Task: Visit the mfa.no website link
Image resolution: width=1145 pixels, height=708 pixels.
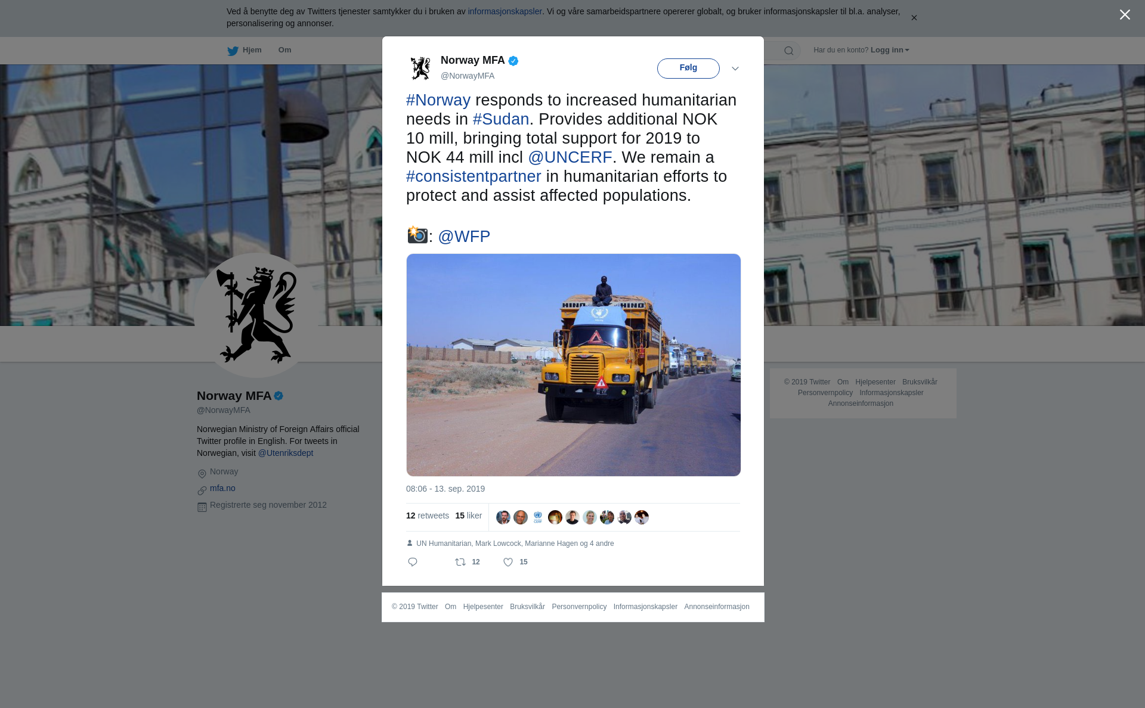Action: 222,488
